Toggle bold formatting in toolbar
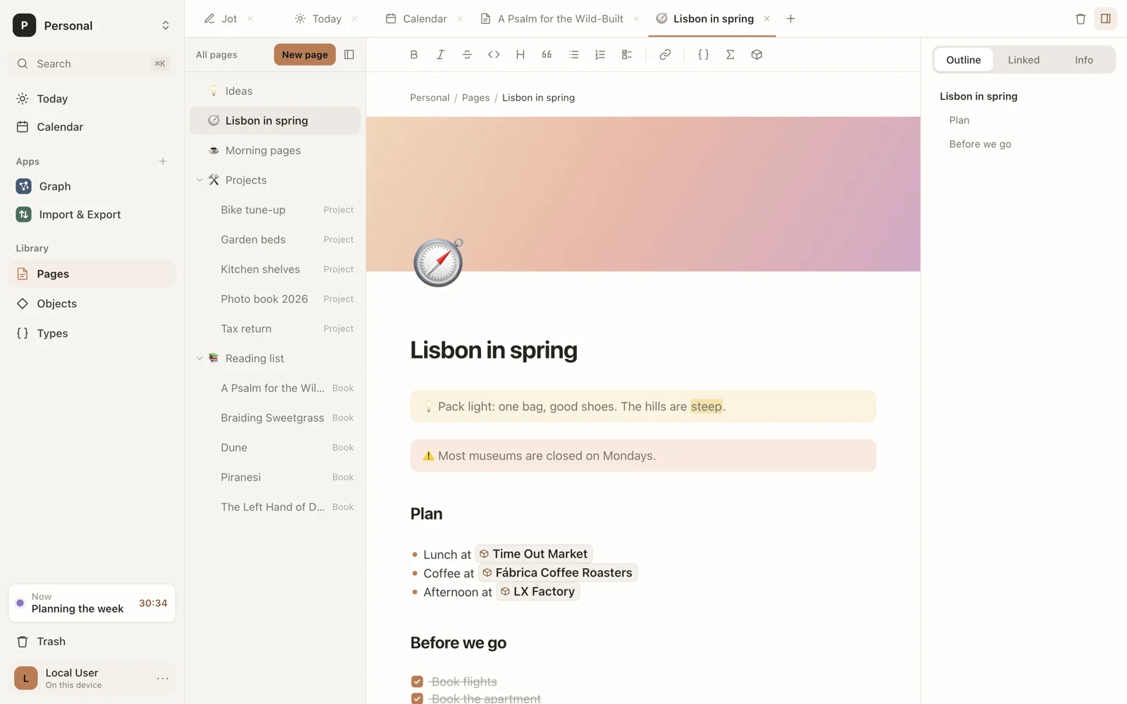The width and height of the screenshot is (1127, 704). 414,55
